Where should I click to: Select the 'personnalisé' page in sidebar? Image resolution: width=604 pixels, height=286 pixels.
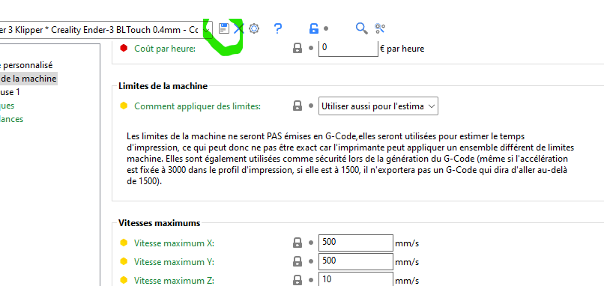point(27,65)
